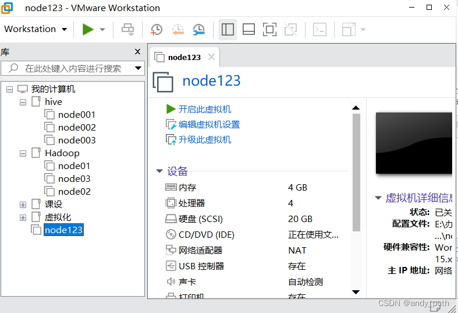Toggle the library sidebar view icon

point(228,29)
